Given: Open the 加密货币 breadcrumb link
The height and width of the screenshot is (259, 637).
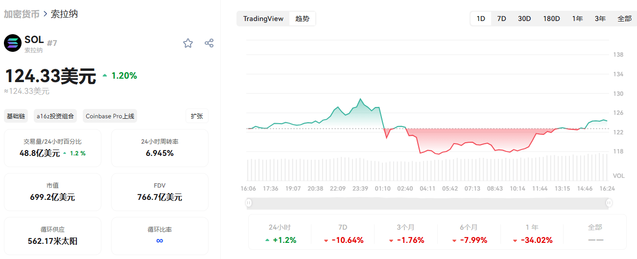Looking at the screenshot, I should [x=22, y=14].
